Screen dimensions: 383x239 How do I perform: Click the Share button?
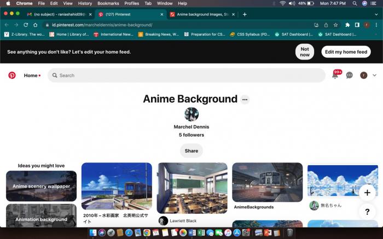191,150
